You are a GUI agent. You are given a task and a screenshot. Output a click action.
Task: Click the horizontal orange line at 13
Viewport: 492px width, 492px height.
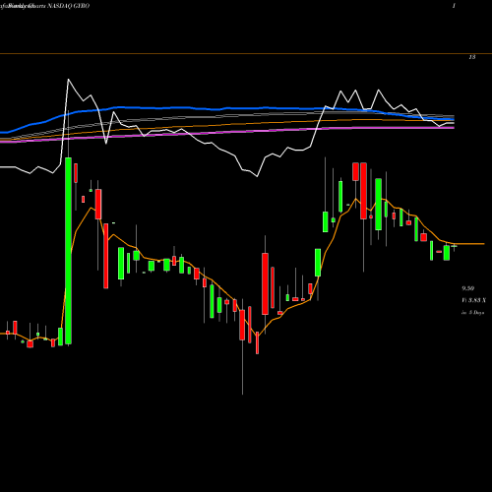click(246, 53)
